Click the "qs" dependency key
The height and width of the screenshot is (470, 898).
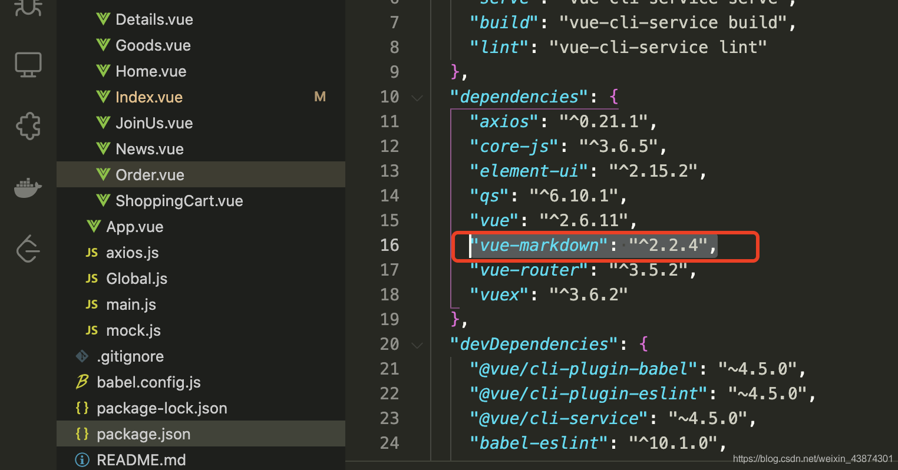pyautogui.click(x=490, y=196)
